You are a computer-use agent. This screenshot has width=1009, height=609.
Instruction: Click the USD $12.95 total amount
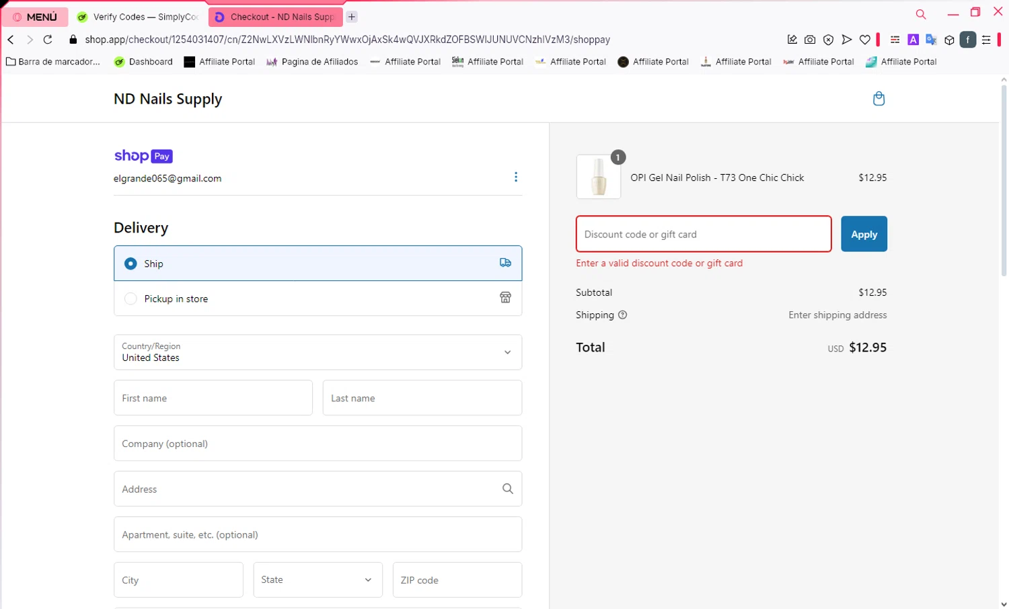[857, 348]
